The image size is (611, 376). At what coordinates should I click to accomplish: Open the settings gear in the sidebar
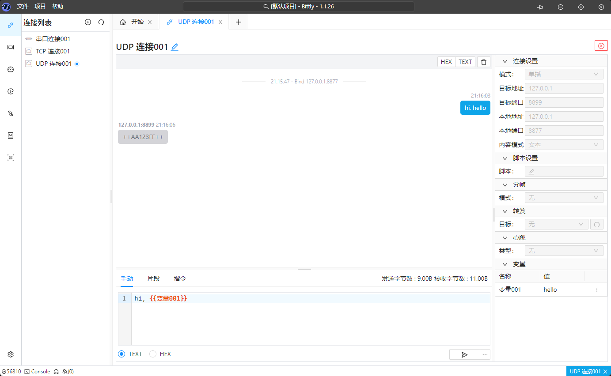[11, 354]
